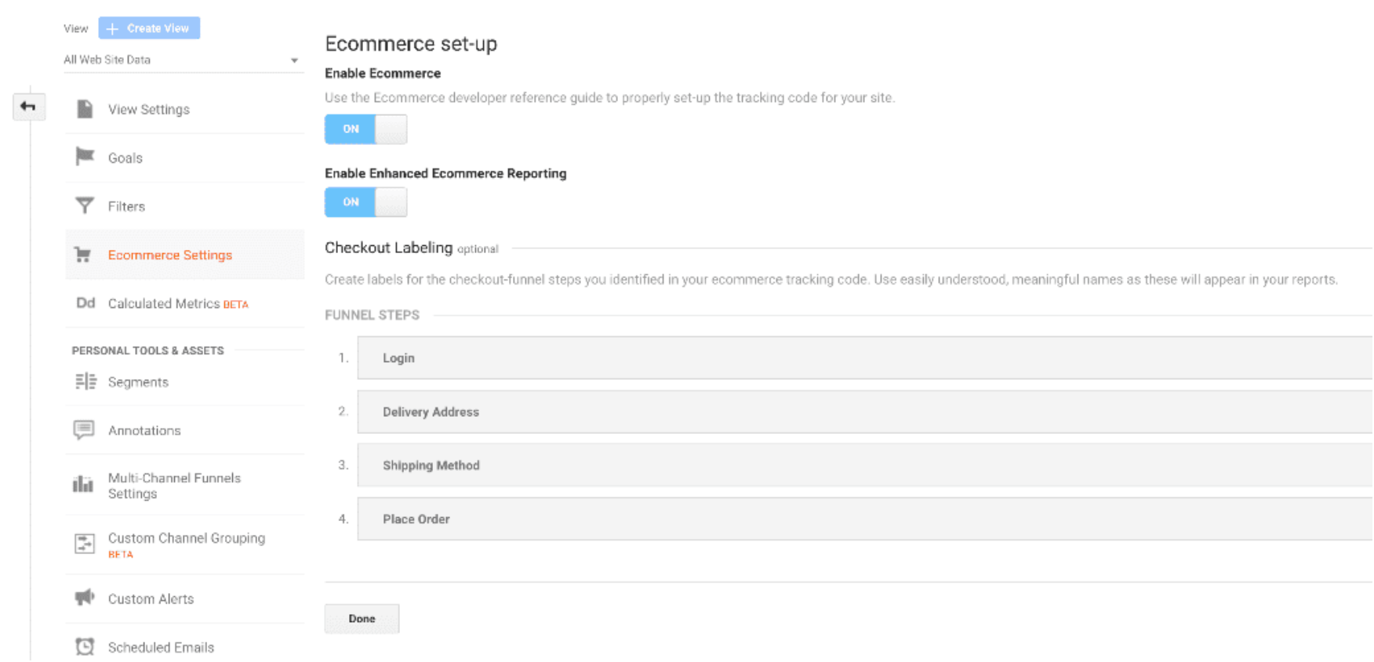Click the Create View button
This screenshot has width=1374, height=662.
(149, 28)
